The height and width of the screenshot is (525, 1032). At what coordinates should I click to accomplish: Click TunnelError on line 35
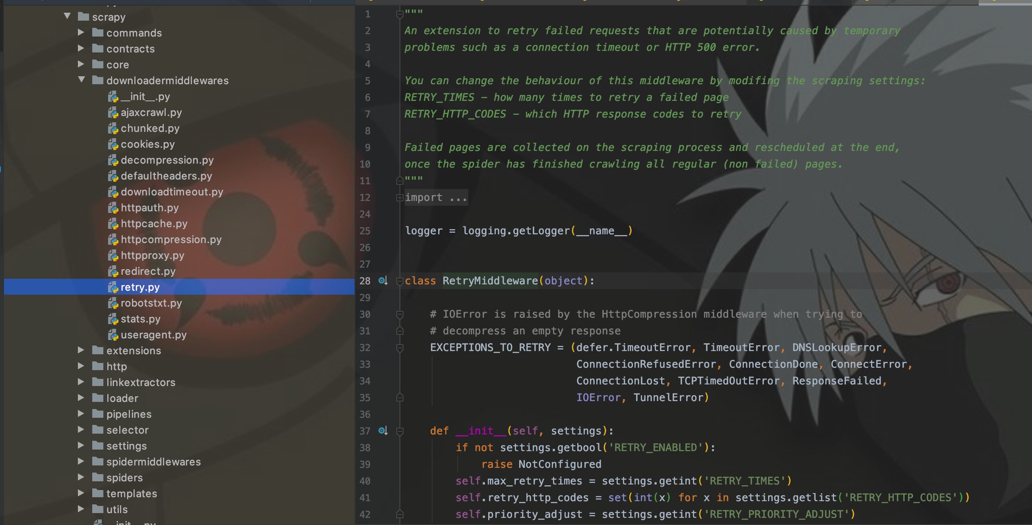668,398
